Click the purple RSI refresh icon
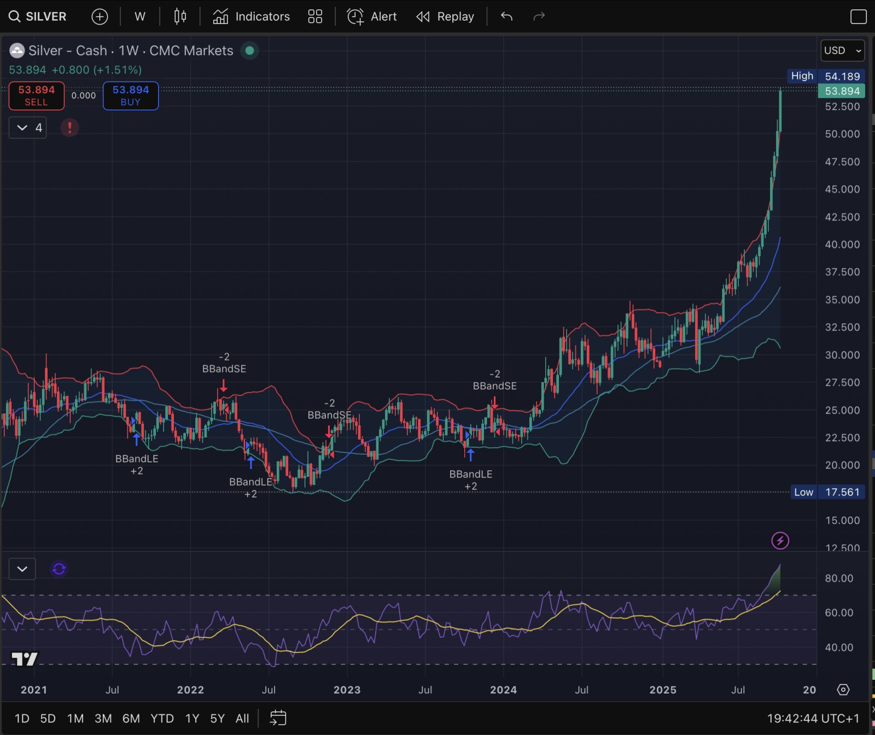 pyautogui.click(x=59, y=569)
